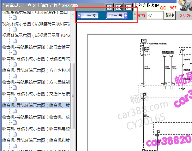Open 收音机-导航系统示意图(收音机和放 tree entry
Screen dimensions: 192x151
click(36, 140)
